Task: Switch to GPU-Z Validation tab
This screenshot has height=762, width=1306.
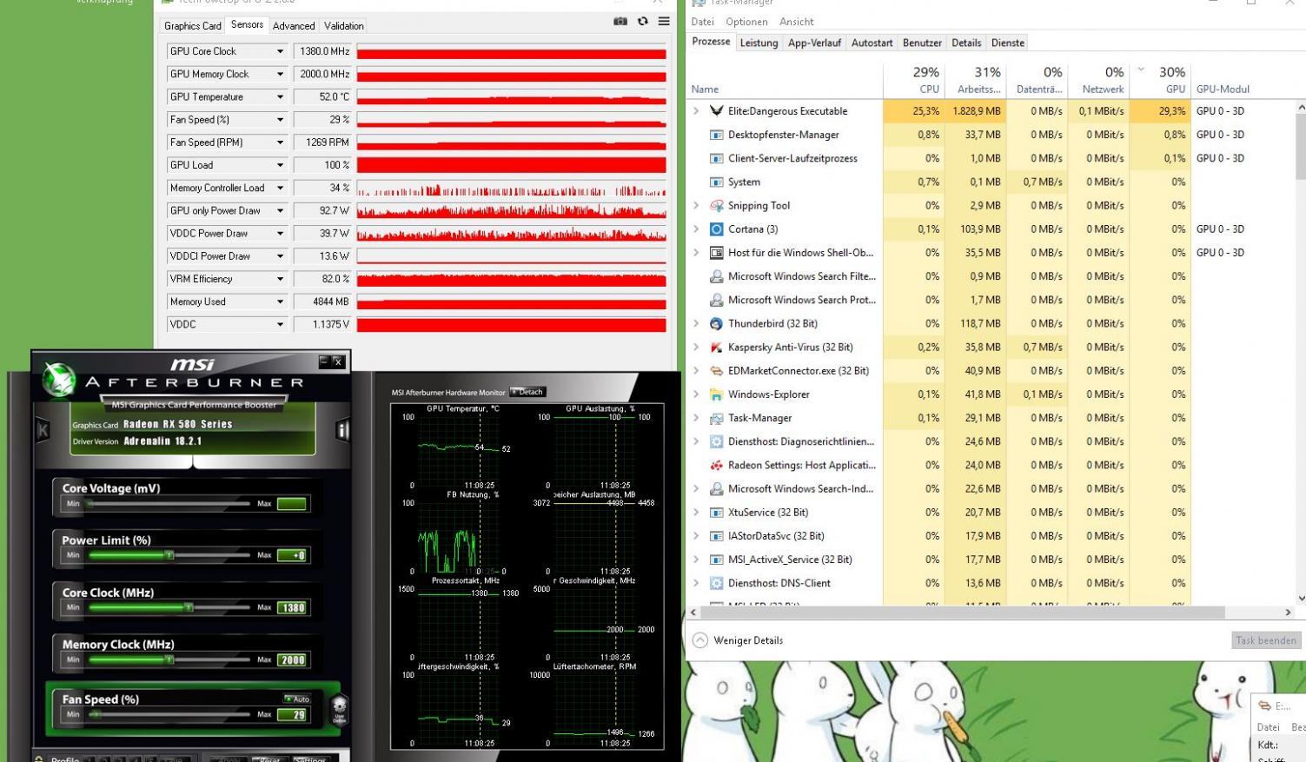Action: click(x=344, y=26)
